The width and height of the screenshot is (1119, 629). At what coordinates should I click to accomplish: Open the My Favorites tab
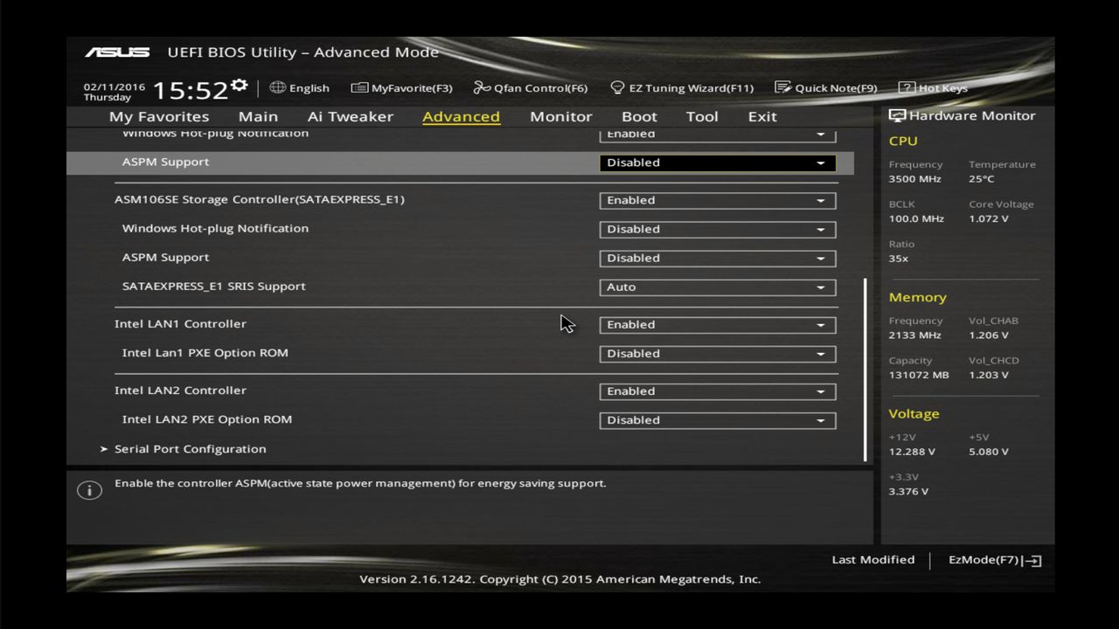coord(159,116)
